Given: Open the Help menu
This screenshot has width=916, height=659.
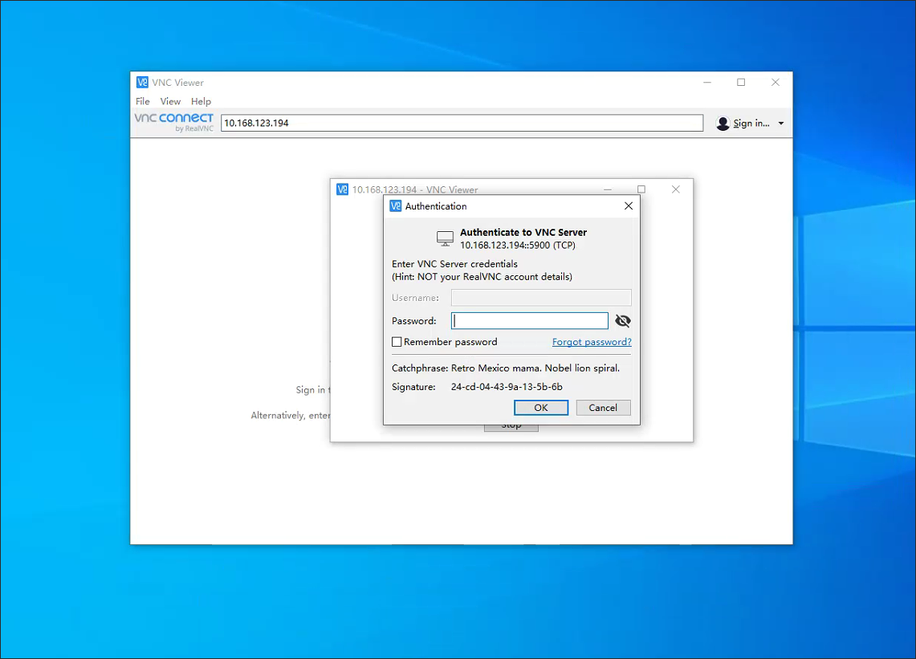Looking at the screenshot, I should tap(201, 101).
